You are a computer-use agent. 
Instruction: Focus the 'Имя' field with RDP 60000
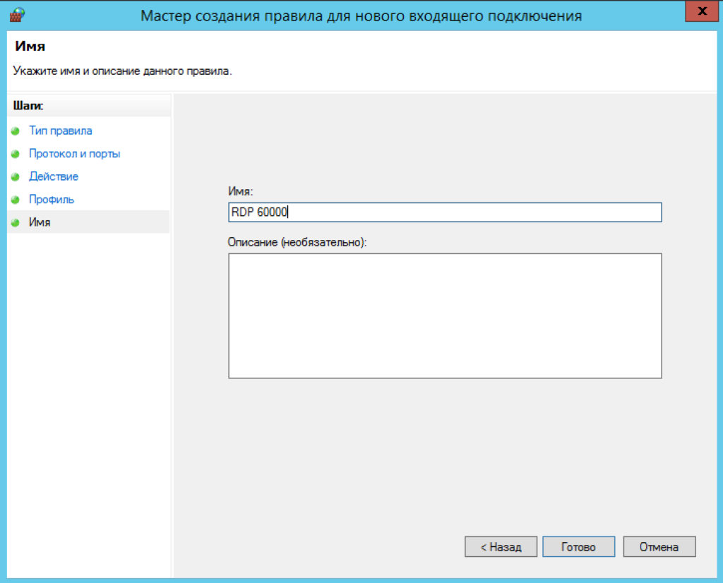pyautogui.click(x=445, y=212)
